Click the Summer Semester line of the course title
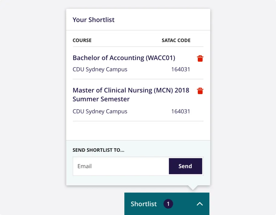Screen dimensions: 276x215 [101, 99]
